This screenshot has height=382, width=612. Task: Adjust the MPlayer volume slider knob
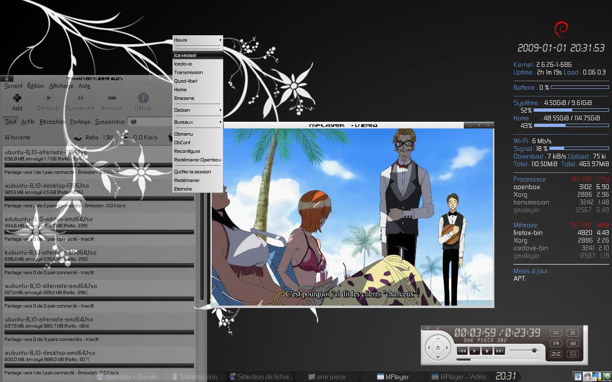535,350
